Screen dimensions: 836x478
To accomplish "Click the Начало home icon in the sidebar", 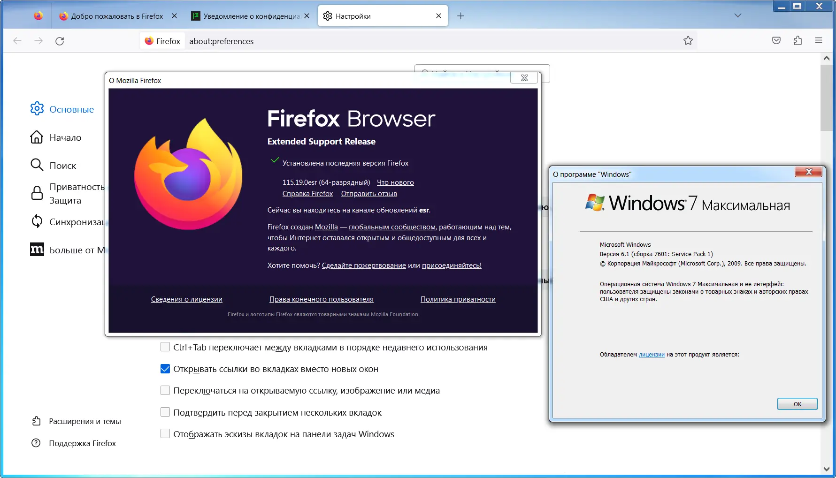I will [37, 137].
